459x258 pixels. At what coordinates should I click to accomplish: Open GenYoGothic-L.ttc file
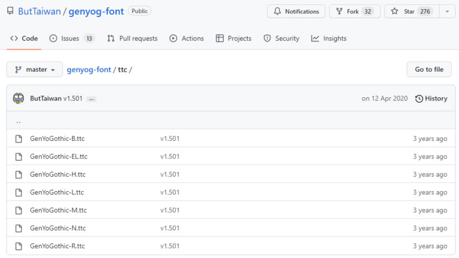point(57,192)
